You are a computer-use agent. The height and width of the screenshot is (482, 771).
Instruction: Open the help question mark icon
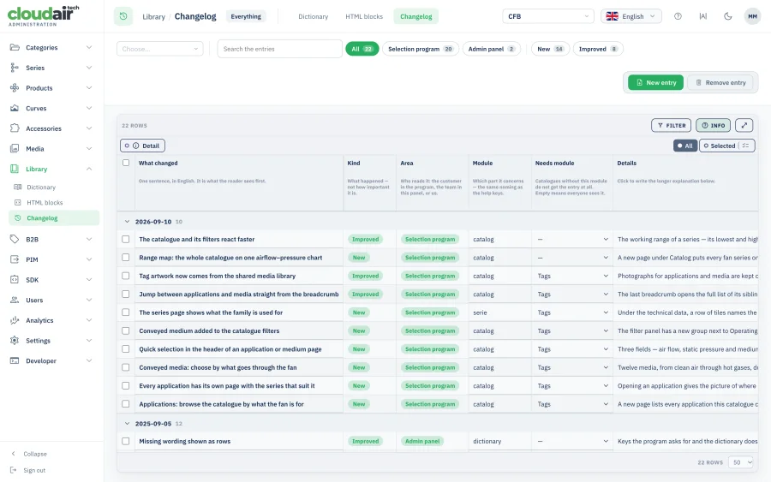678,16
